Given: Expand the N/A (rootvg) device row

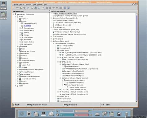Looking at the screenshot, I should coord(51,36).
